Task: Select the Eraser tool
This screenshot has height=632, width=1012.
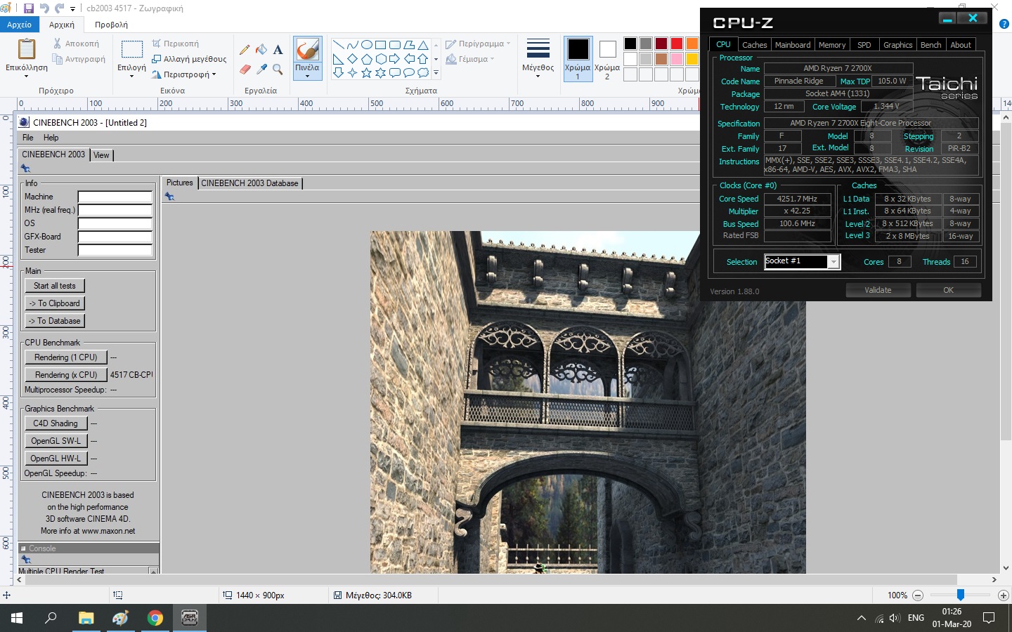Action: click(x=245, y=69)
